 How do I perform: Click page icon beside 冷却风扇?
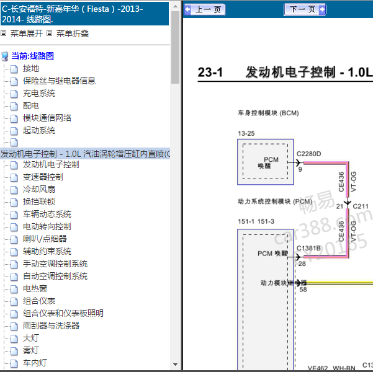[x=14, y=190]
